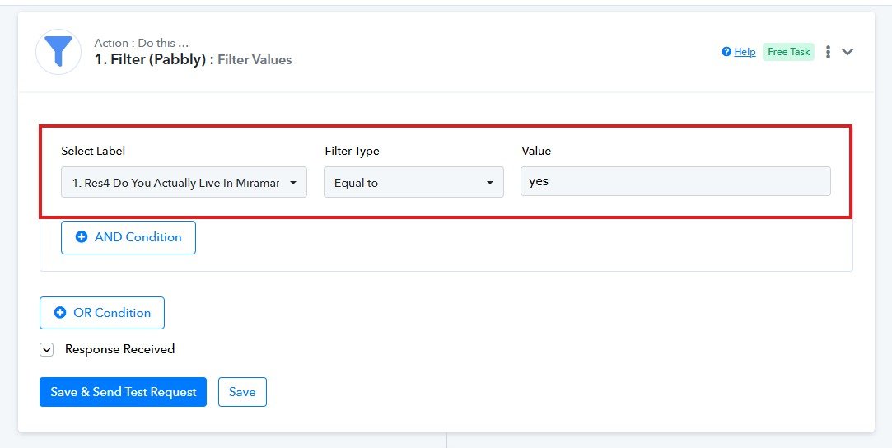Add an AND Condition

[x=128, y=237]
